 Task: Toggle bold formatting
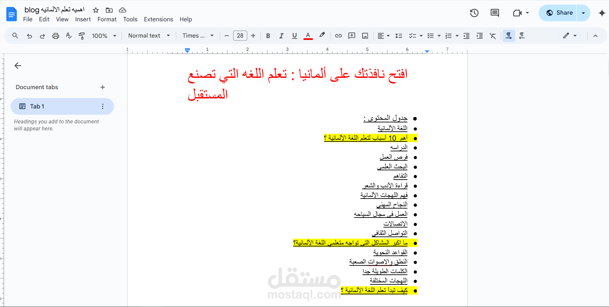(x=268, y=36)
